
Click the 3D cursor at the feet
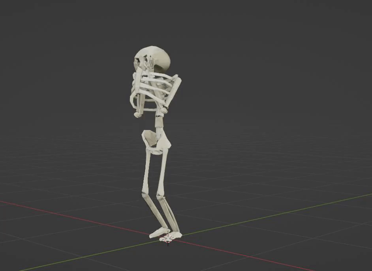(168, 238)
